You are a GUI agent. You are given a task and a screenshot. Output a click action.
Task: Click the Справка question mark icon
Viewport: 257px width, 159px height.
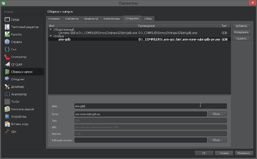7,42
